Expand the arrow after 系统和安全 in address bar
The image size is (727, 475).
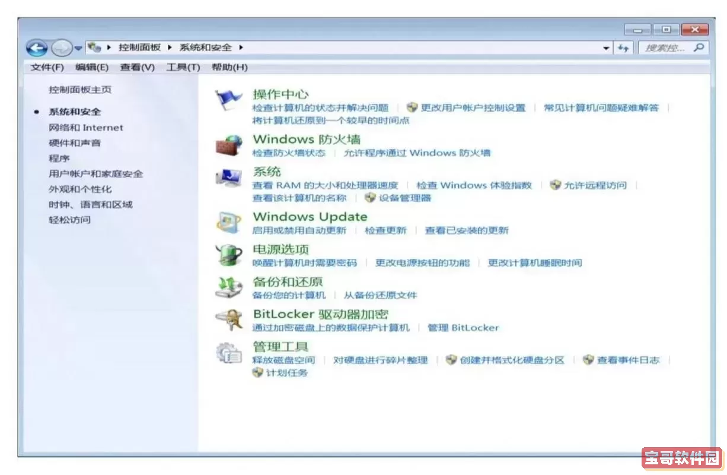pos(241,47)
